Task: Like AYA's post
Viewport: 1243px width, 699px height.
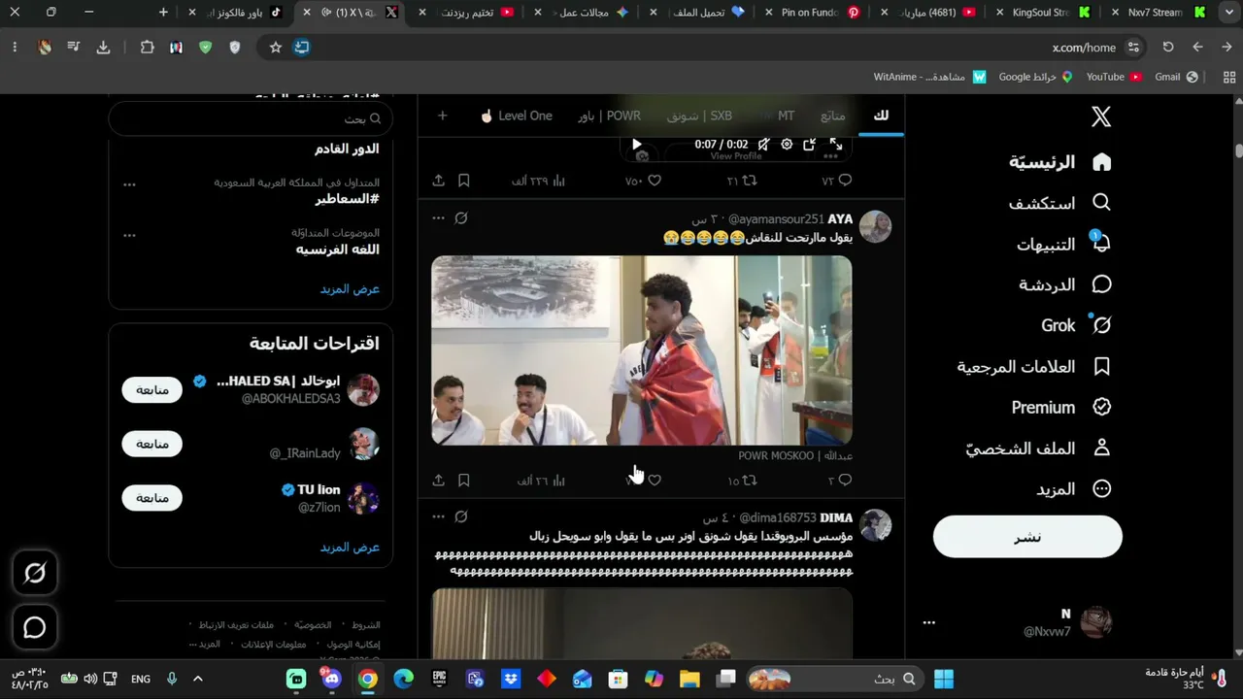Action: click(655, 481)
